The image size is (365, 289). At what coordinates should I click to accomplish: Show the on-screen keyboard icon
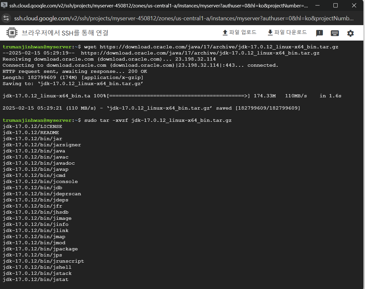coord(335,33)
